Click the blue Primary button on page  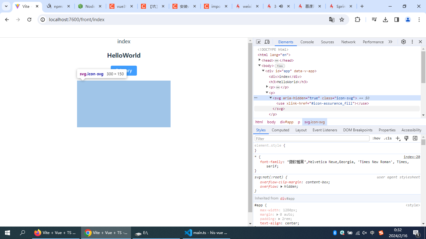[x=124, y=71]
